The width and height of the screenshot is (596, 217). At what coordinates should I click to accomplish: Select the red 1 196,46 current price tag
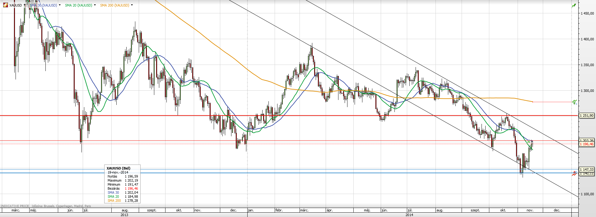click(x=587, y=144)
